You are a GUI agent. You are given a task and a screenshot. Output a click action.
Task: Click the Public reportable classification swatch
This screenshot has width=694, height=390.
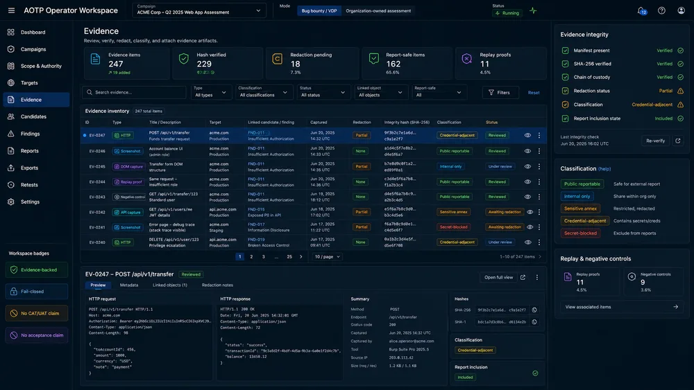point(582,184)
